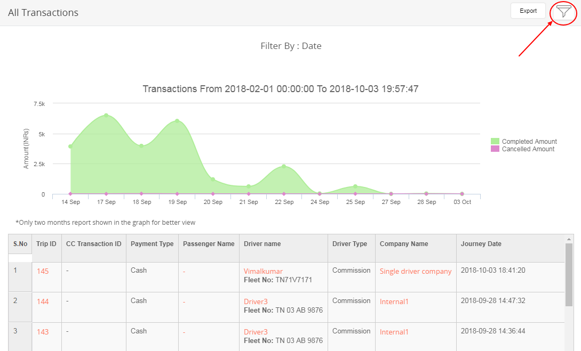Open driver Vimalkumar's profile link

(x=263, y=271)
